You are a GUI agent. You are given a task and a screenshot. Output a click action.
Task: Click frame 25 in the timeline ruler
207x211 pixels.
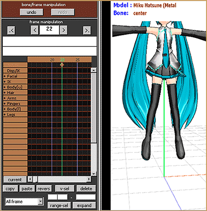tap(77, 60)
